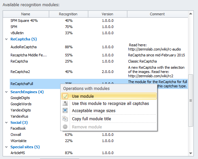Choose Copy full module title
The image size is (198, 159).
(109, 119)
